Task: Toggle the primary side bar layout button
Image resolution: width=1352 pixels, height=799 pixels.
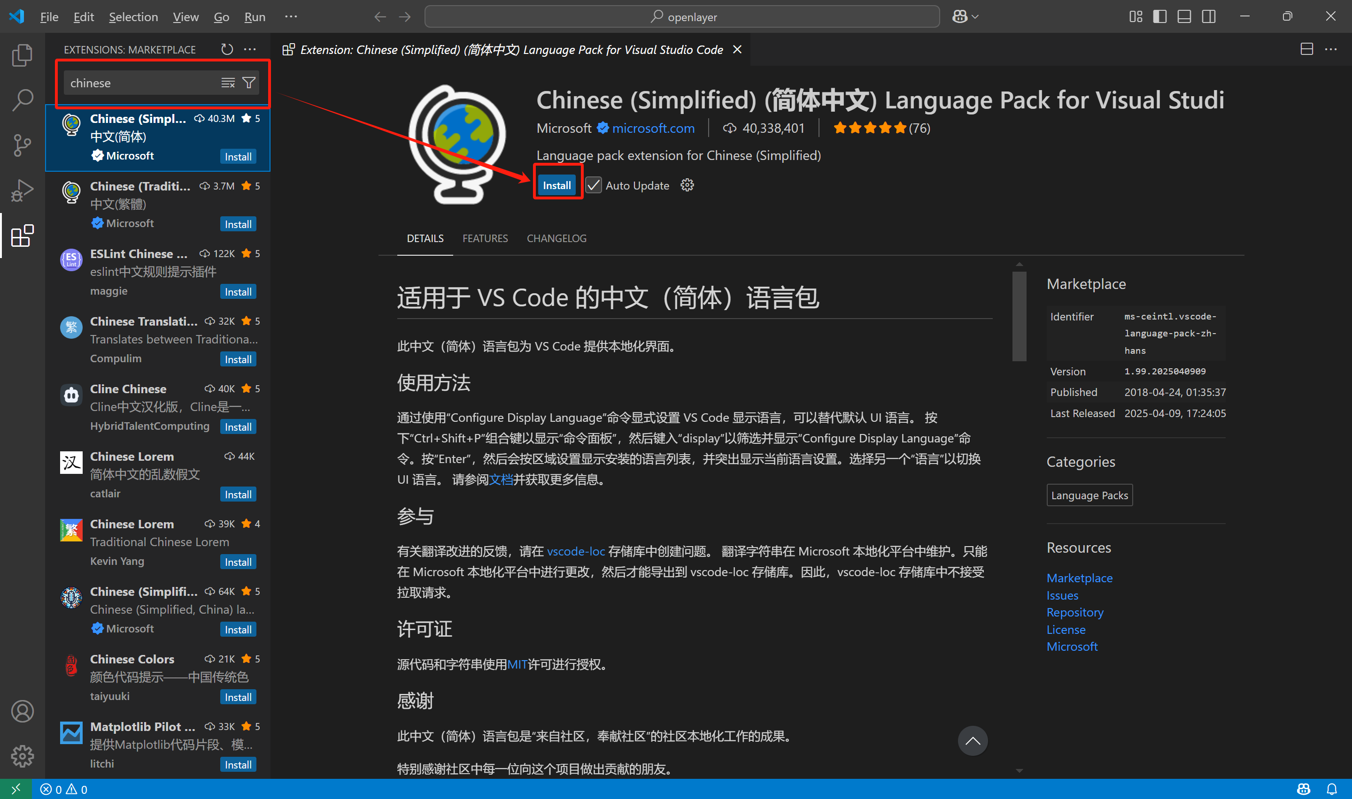Action: (x=1159, y=17)
